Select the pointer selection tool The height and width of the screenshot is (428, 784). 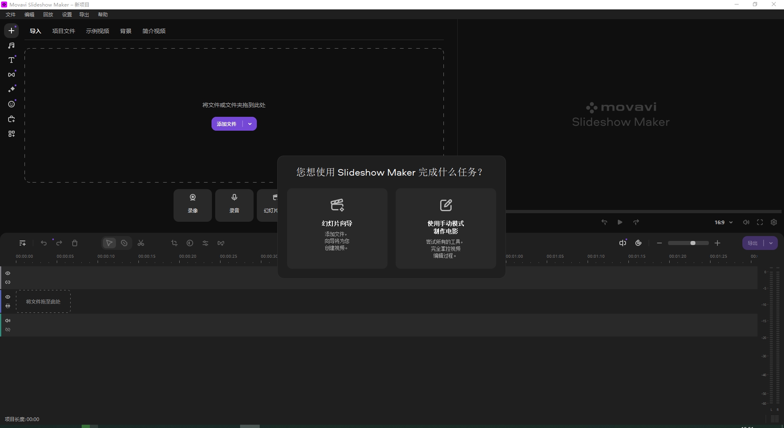point(109,243)
